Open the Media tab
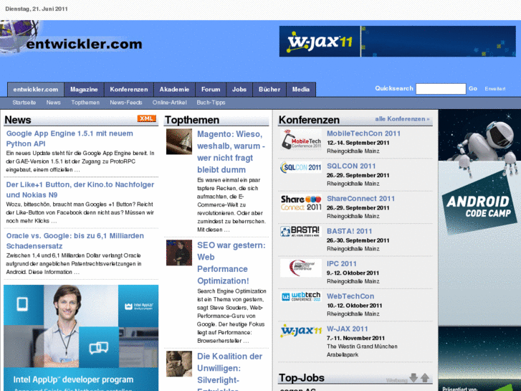 (x=301, y=90)
